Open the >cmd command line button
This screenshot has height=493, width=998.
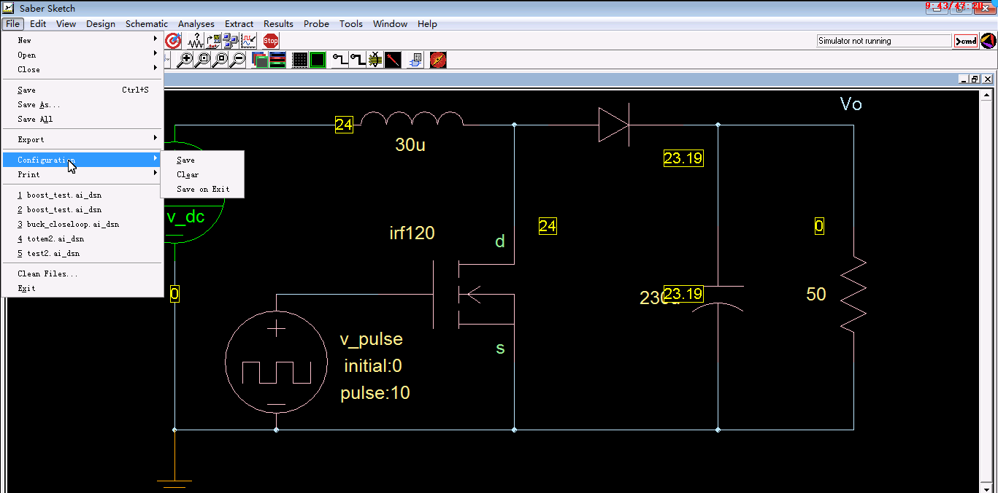966,41
